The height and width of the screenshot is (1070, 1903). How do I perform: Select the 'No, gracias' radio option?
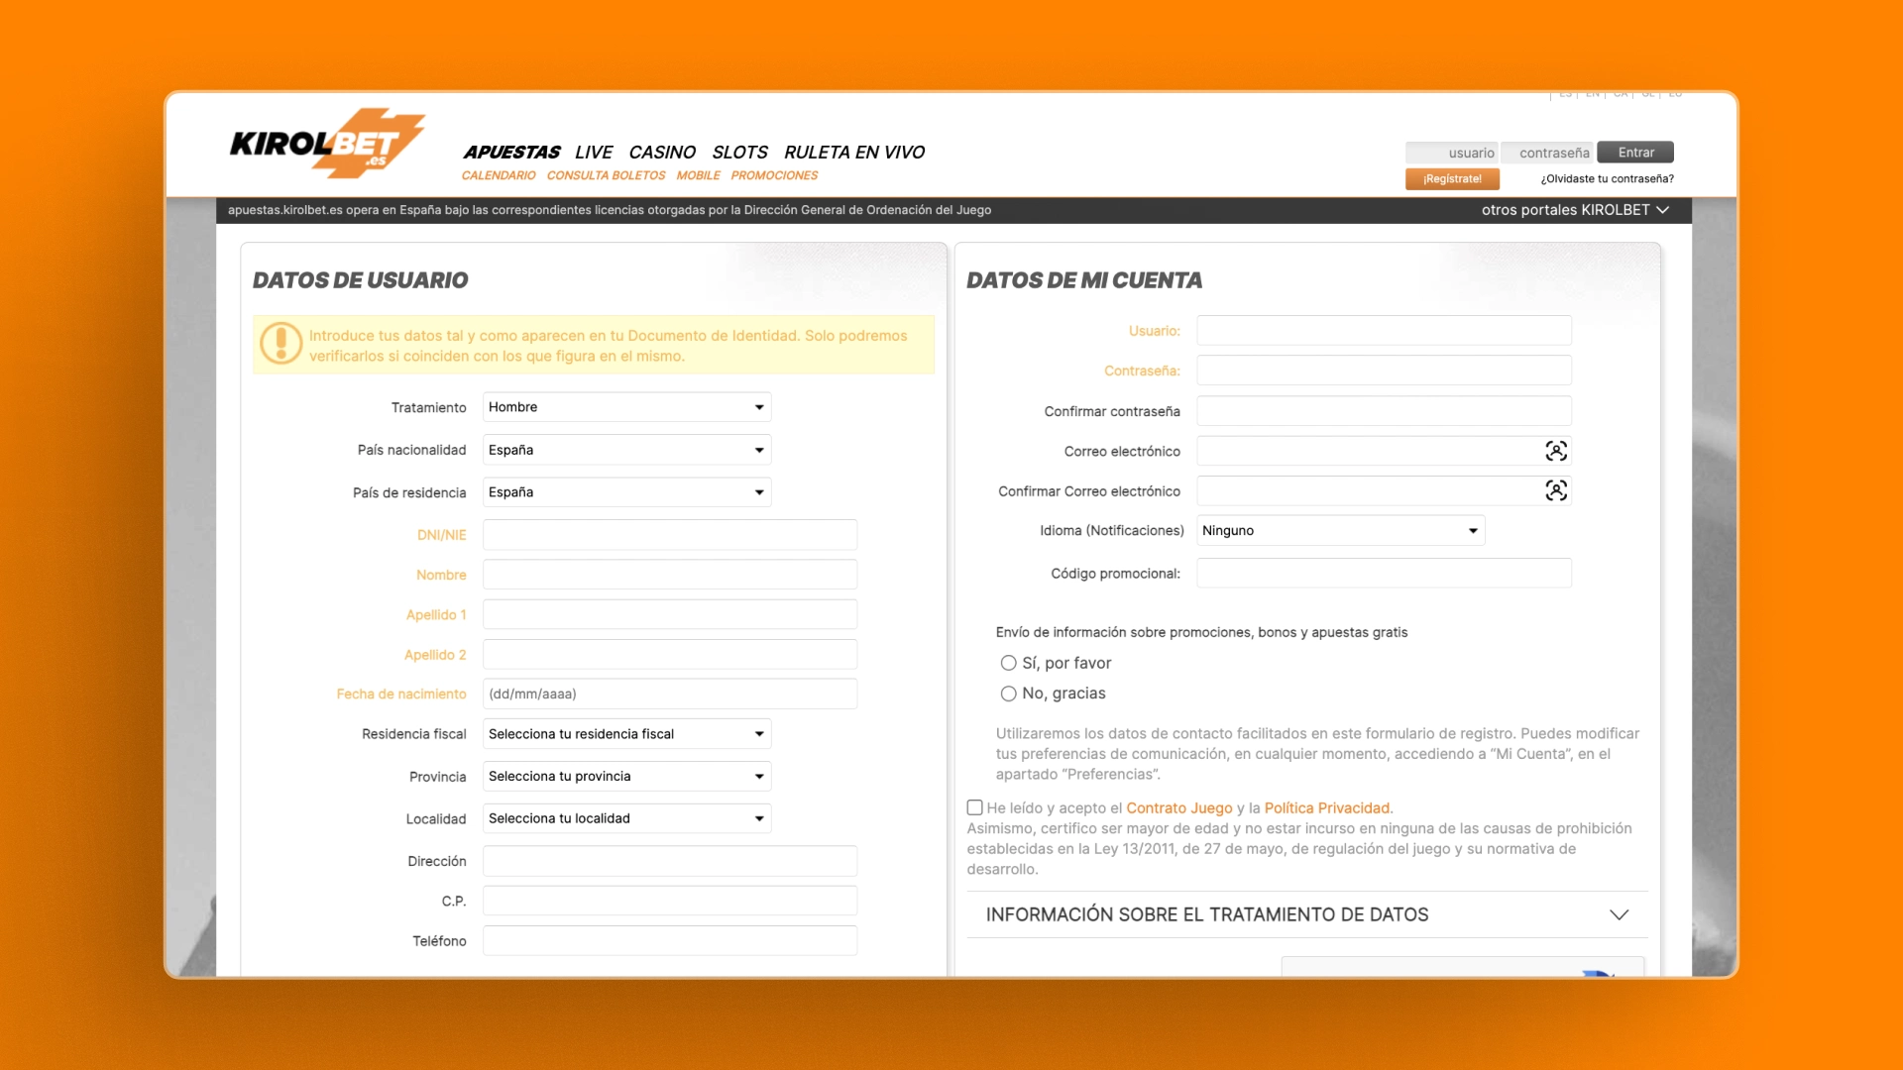[1008, 694]
